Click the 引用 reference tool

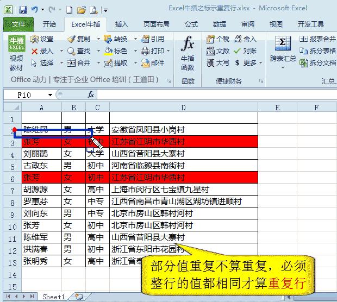click(x=153, y=39)
